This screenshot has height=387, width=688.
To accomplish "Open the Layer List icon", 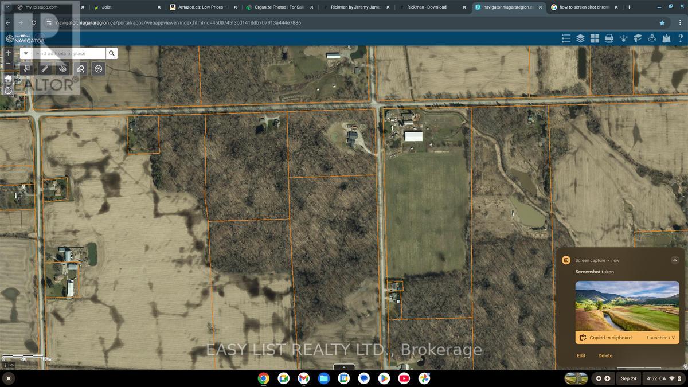I will [x=580, y=38].
